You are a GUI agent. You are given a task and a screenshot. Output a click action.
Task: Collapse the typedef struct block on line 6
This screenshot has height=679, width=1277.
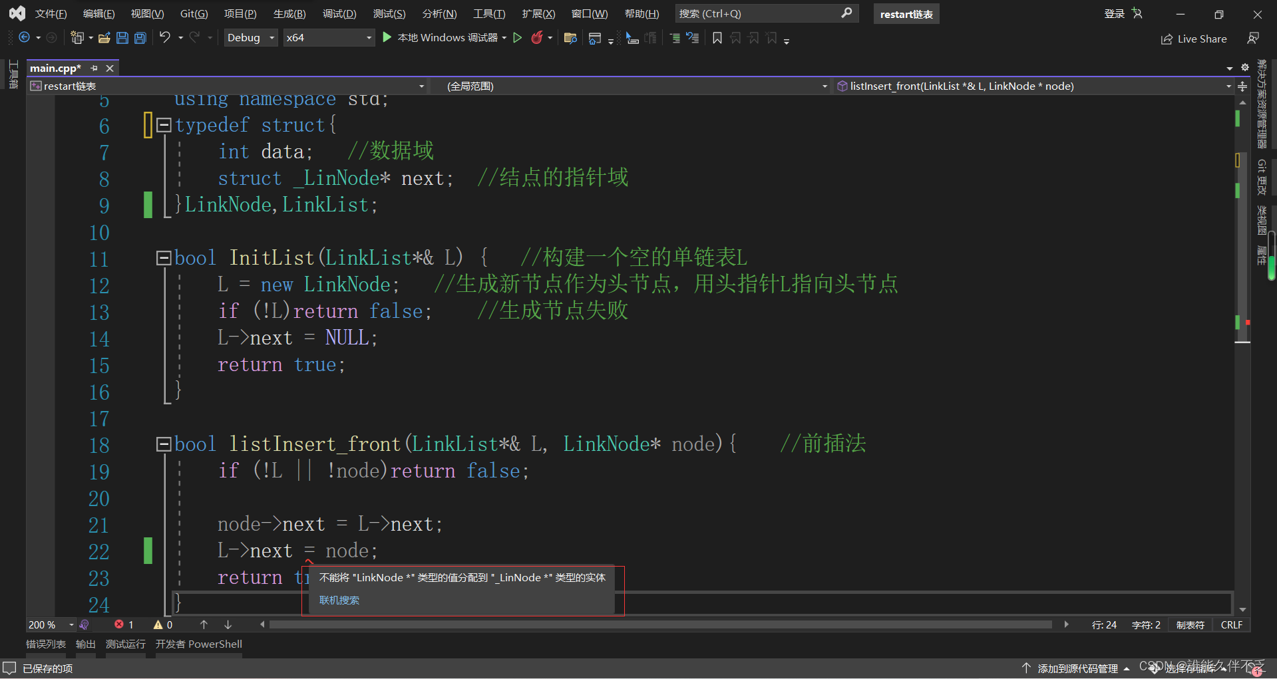click(164, 124)
